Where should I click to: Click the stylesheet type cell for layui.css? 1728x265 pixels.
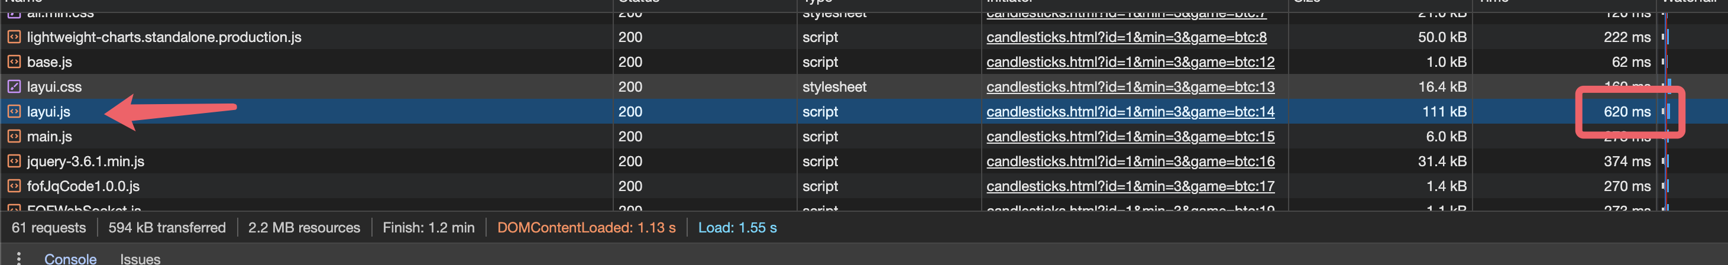(x=834, y=86)
